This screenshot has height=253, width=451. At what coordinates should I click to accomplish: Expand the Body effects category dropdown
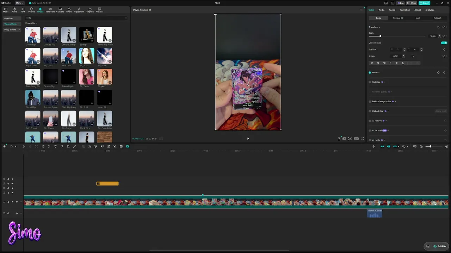click(12, 30)
